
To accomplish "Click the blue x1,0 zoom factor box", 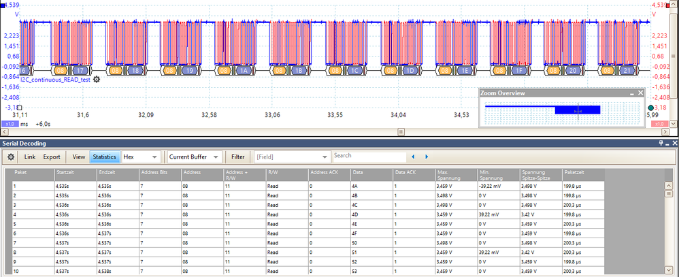I will click(10, 124).
